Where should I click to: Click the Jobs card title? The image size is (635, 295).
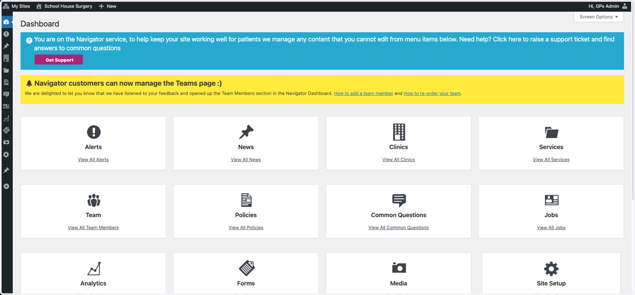coord(551,215)
